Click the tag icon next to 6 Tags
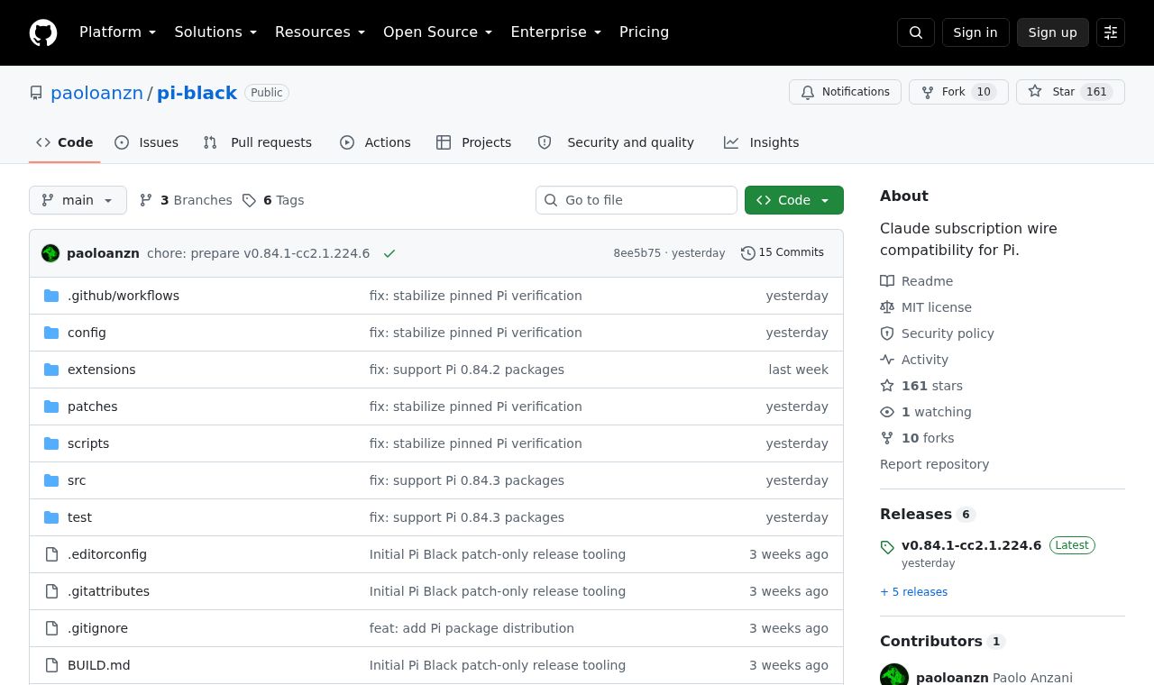The image size is (1154, 685). click(250, 200)
